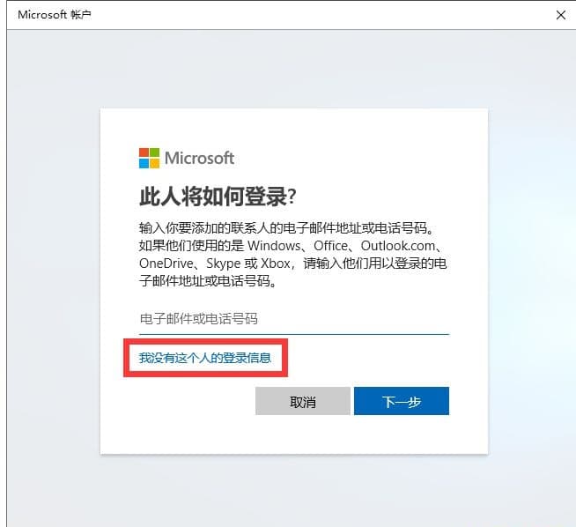Viewport: 576px width, 527px height.
Task: Click the '此人将如何登录?' heading
Action: point(218,197)
